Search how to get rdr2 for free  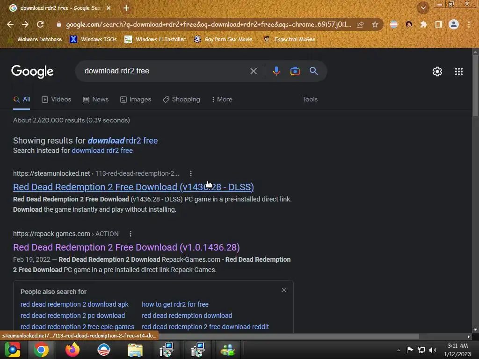pyautogui.click(x=175, y=304)
